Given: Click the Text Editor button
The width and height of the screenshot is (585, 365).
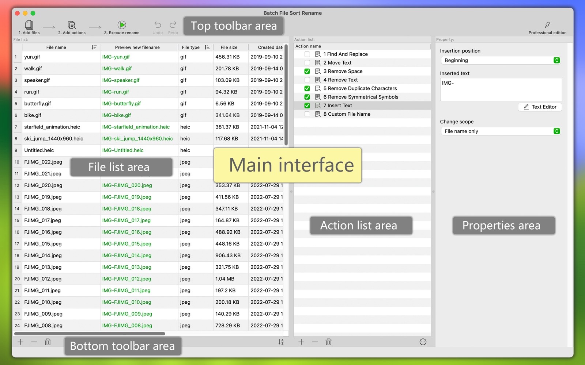Looking at the screenshot, I should pyautogui.click(x=540, y=107).
